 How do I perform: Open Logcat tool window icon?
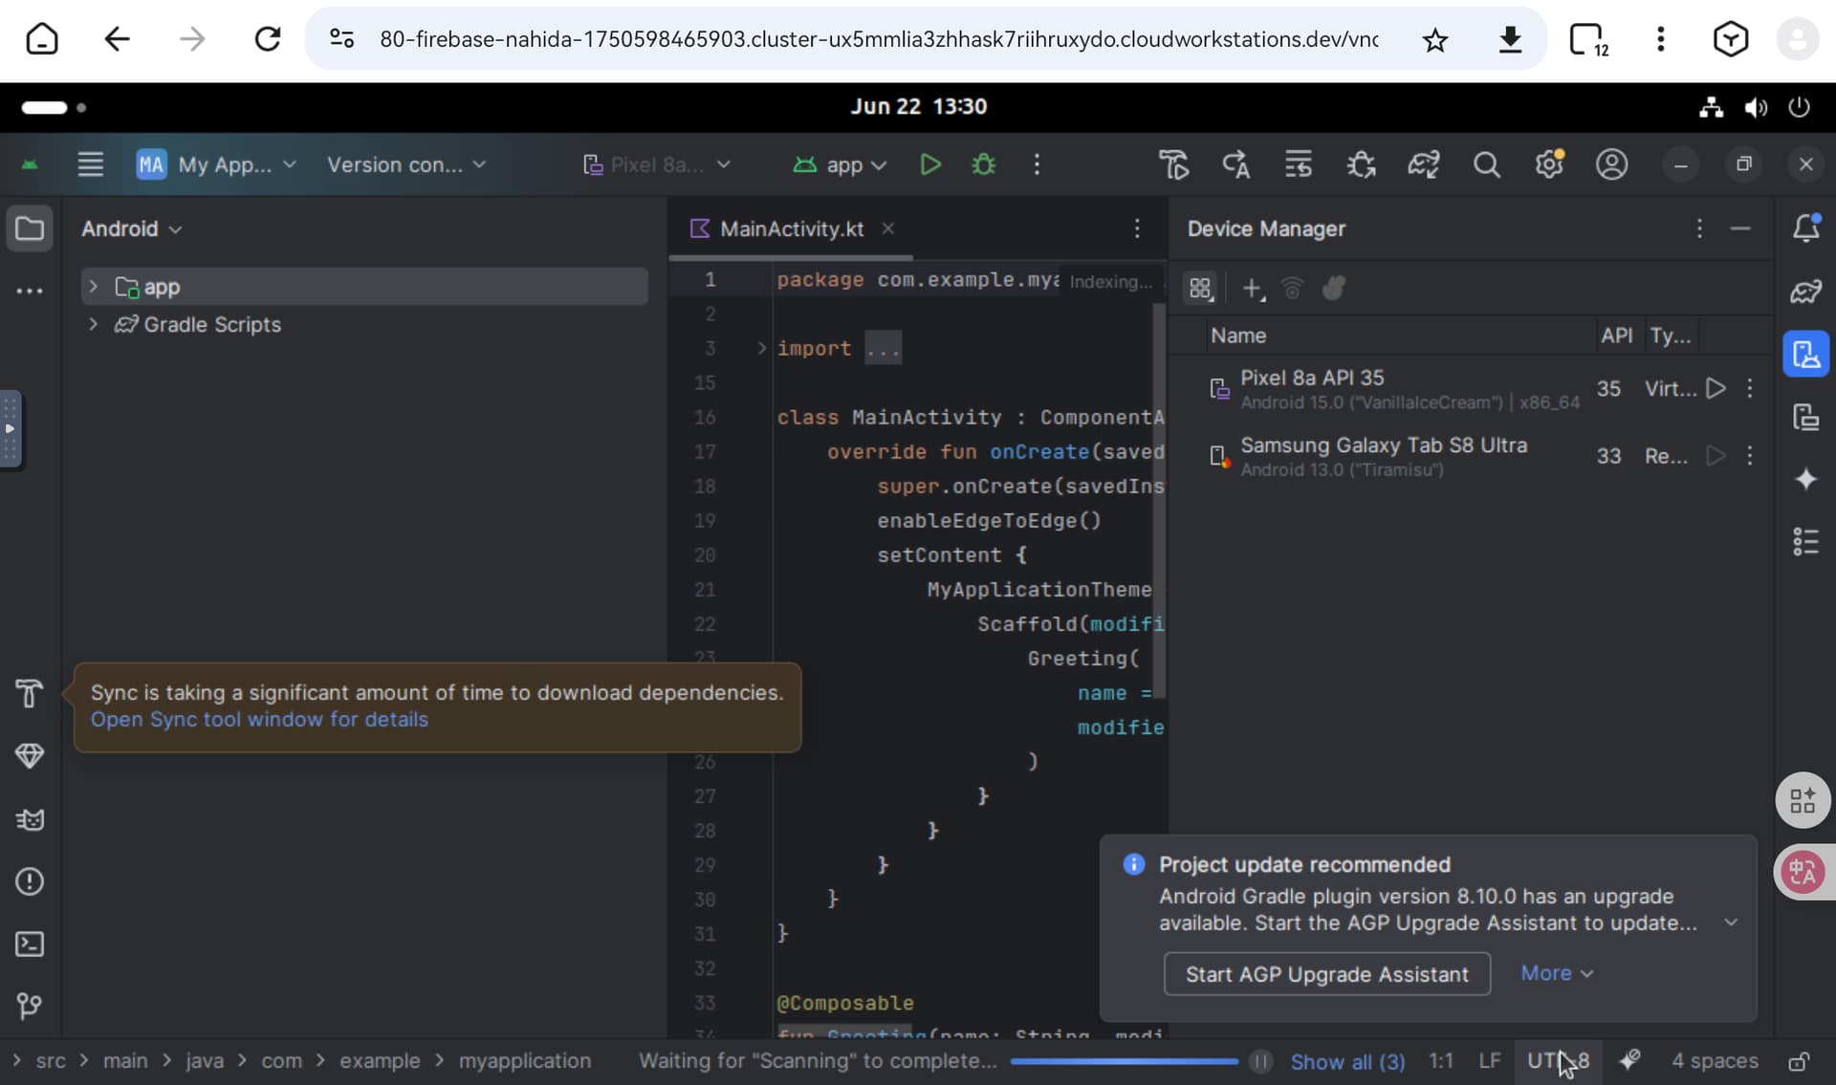coord(30,819)
